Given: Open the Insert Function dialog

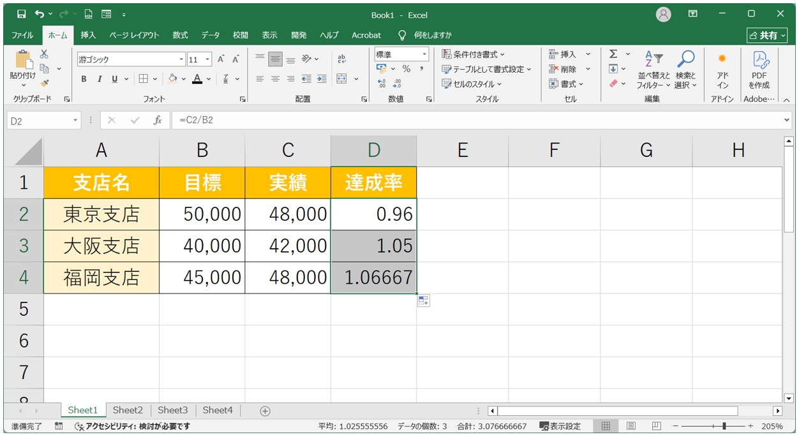Looking at the screenshot, I should coord(157,120).
